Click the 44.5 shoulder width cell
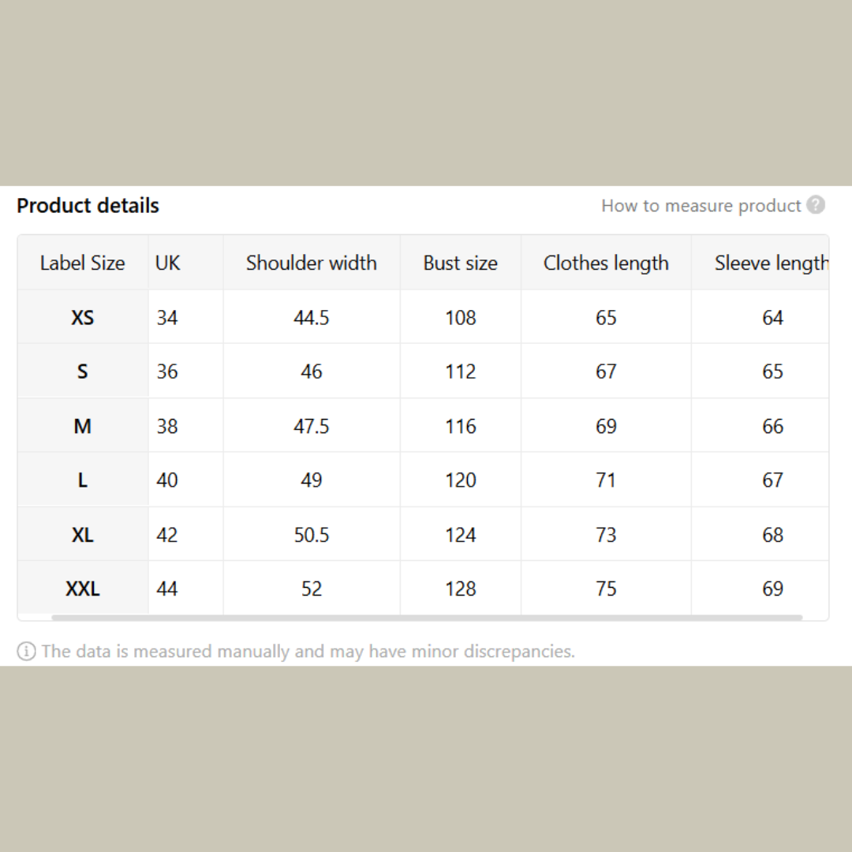 click(312, 318)
